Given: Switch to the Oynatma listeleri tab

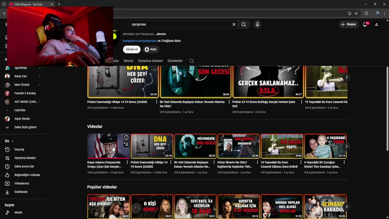Looking at the screenshot, I should 150,61.
